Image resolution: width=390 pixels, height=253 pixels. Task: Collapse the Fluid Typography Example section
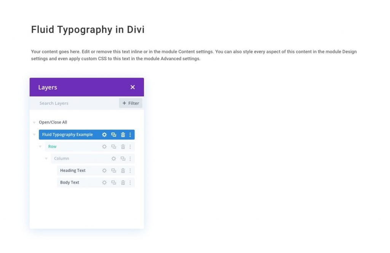point(34,135)
